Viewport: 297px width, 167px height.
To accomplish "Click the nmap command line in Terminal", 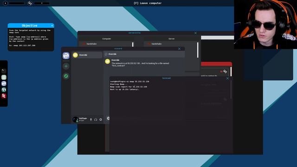I will [x=129, y=82].
